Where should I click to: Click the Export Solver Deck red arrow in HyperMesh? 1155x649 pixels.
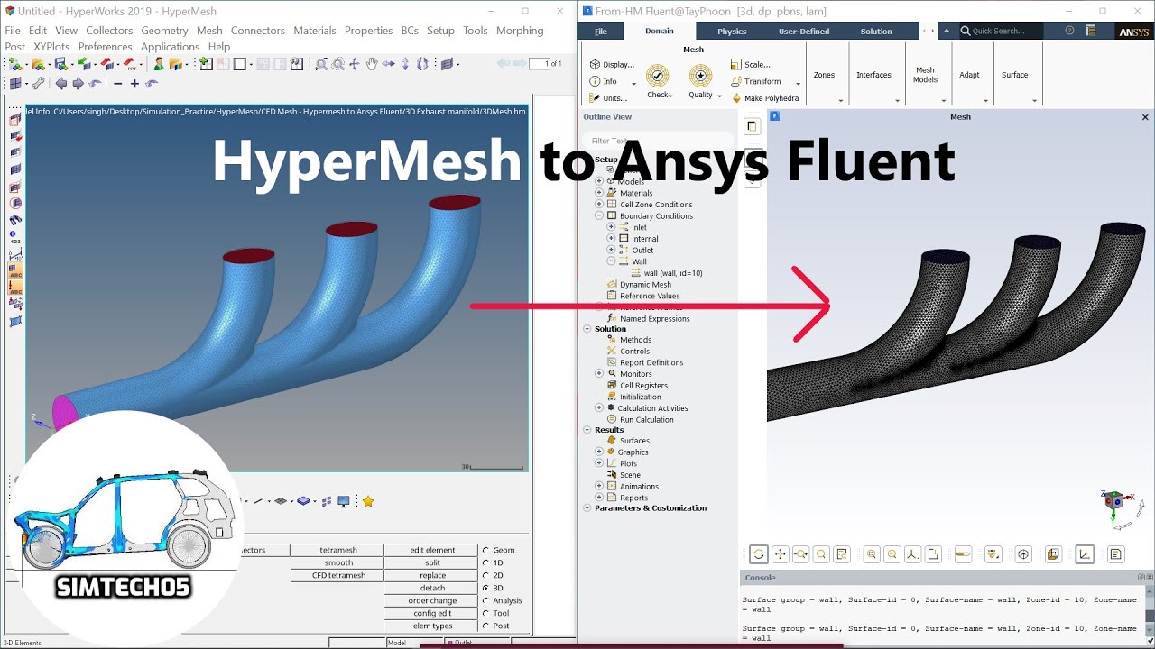(x=106, y=64)
